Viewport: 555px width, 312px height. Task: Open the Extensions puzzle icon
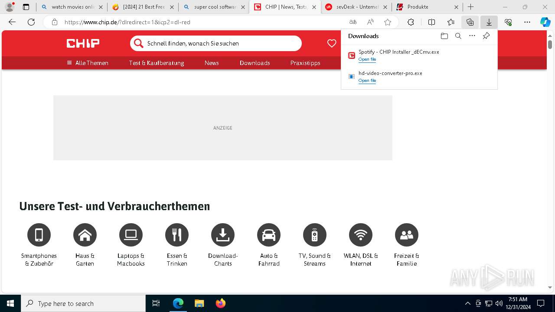point(411,22)
